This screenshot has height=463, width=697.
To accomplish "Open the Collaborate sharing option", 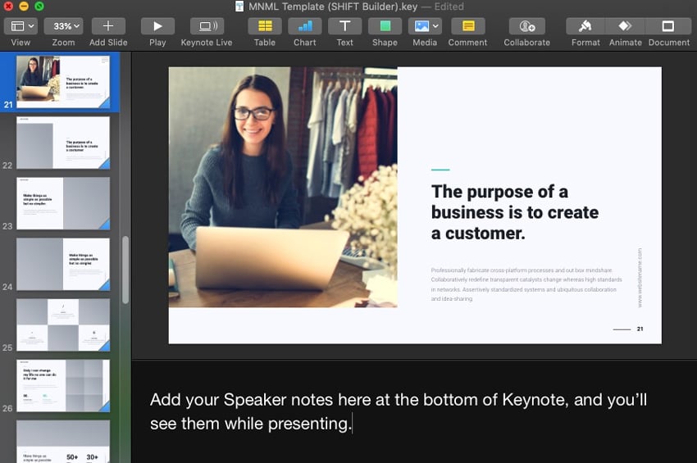I will (527, 26).
